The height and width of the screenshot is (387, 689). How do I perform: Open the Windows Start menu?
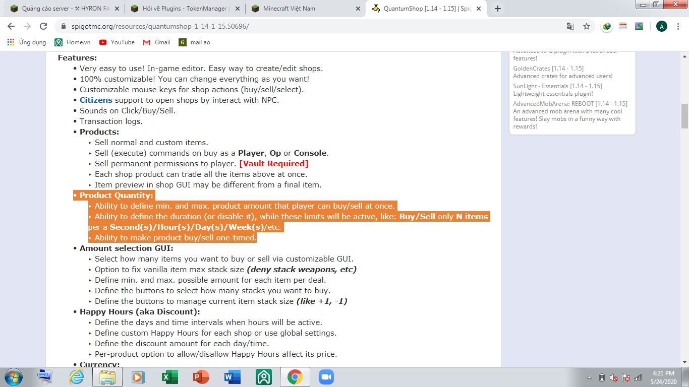coord(13,376)
